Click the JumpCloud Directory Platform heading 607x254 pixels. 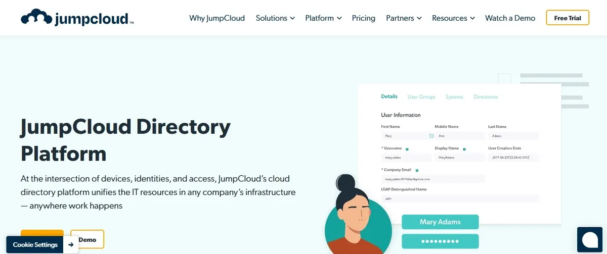pos(125,139)
